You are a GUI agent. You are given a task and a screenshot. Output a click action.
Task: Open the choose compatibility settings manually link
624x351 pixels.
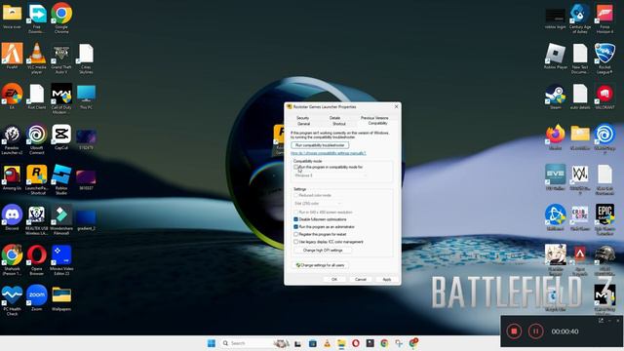[x=329, y=153]
